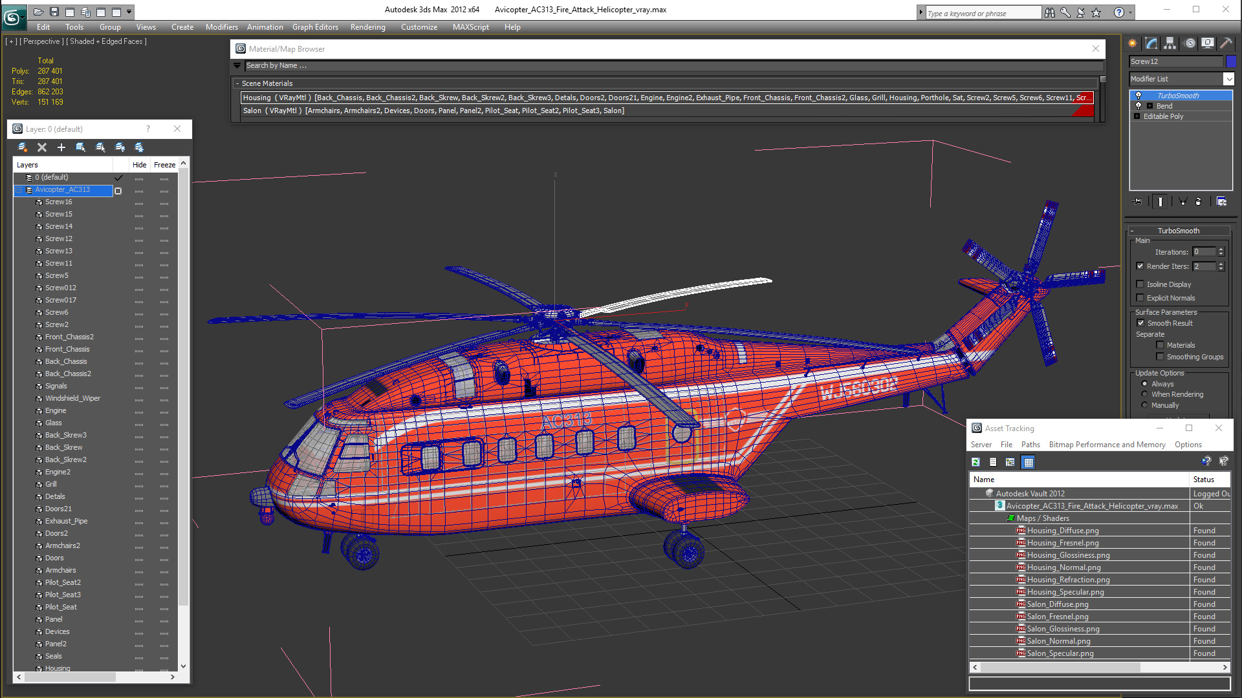Select the Salon VRayMtl material row
The height and width of the screenshot is (698, 1242).
[667, 111]
